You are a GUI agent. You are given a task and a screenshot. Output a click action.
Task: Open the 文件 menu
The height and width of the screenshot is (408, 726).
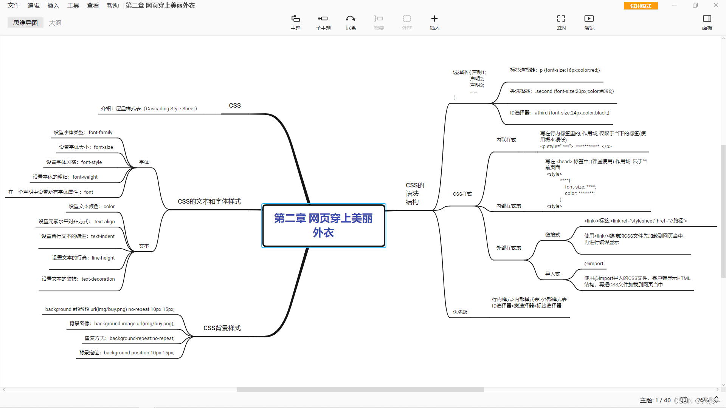tap(14, 5)
